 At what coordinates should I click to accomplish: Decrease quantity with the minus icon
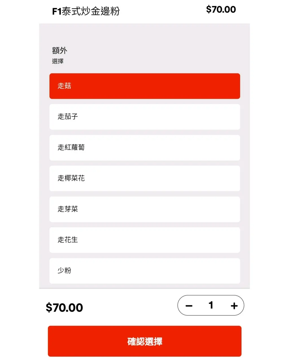(x=189, y=306)
